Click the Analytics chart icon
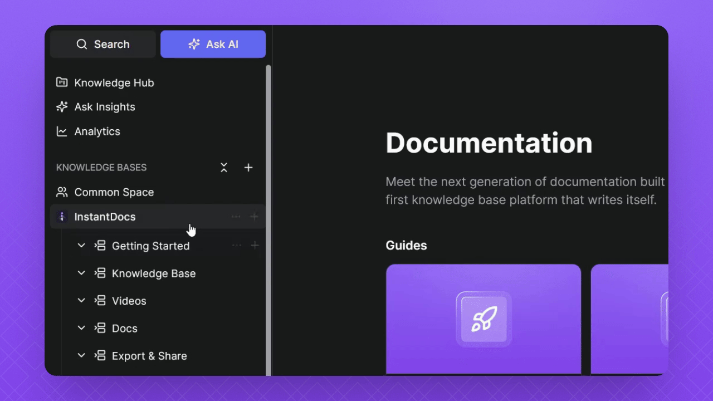This screenshot has height=401, width=713. point(62,131)
